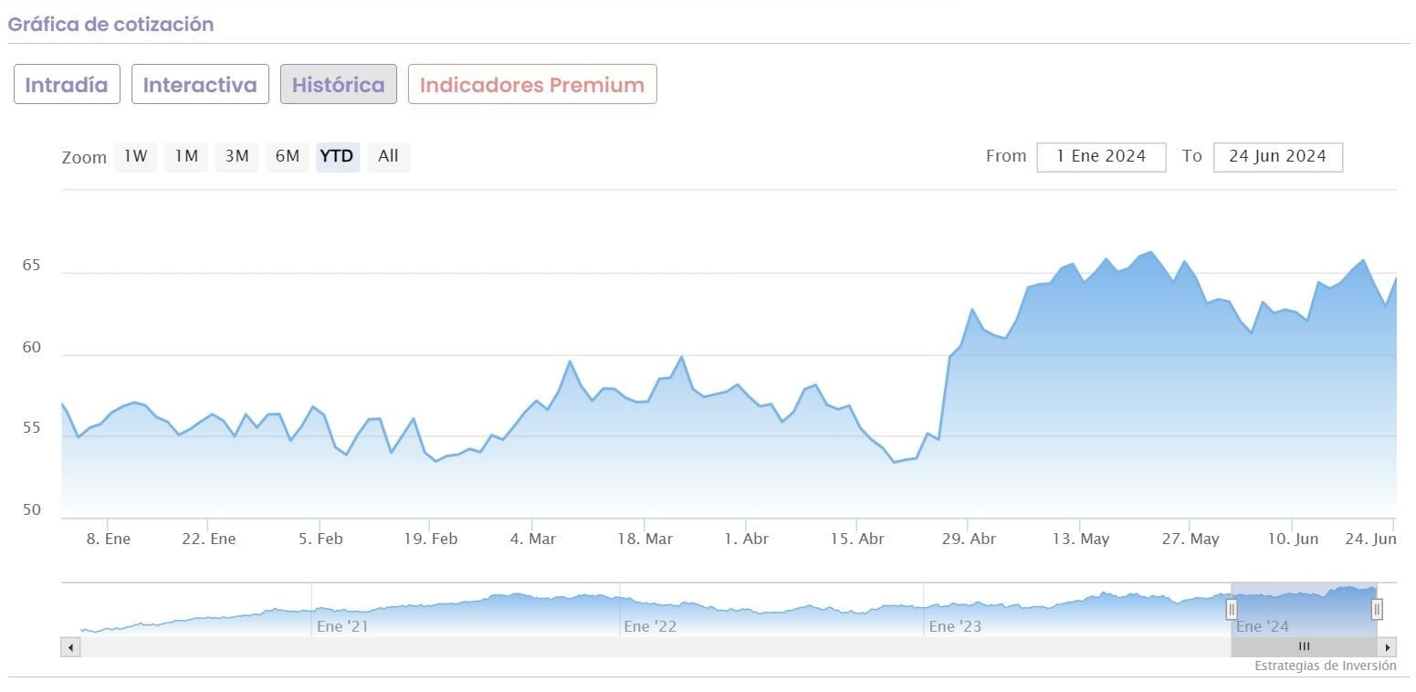Choose the 3M zoom range

tap(236, 156)
